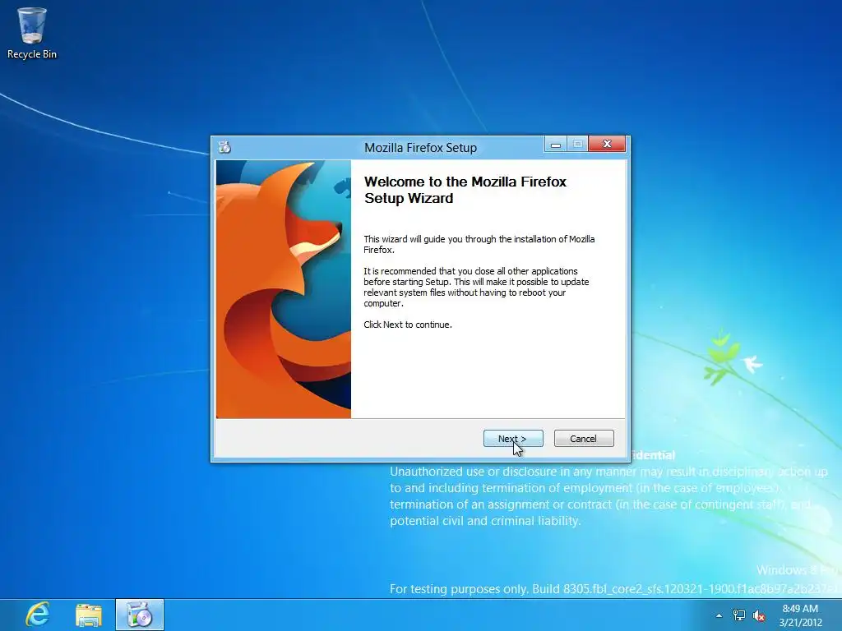Click the 'Click Next to continue.' text
Viewport: 842px width, 631px height.
pos(408,325)
